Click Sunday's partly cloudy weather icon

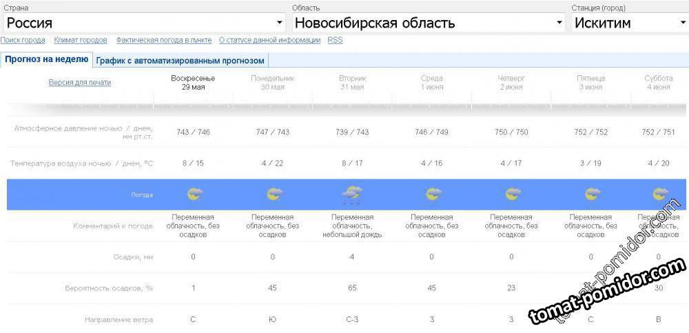tap(194, 194)
